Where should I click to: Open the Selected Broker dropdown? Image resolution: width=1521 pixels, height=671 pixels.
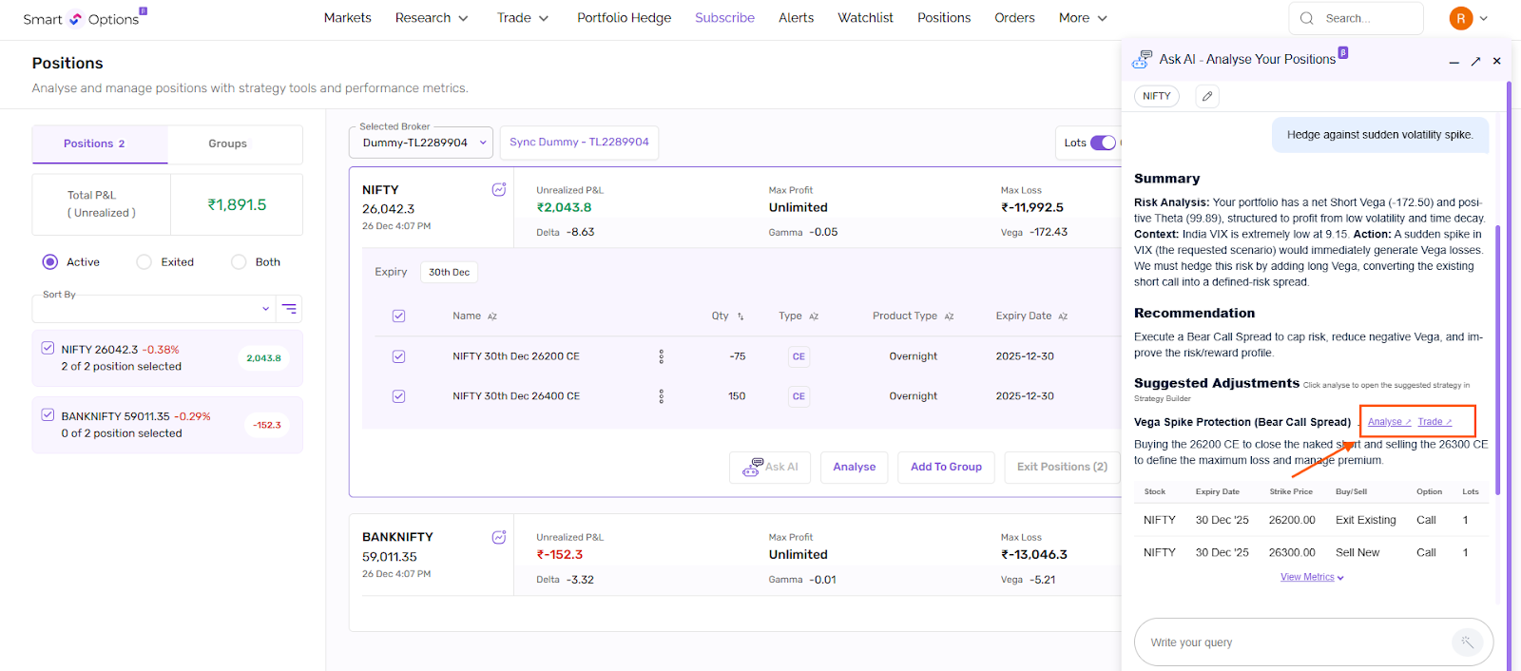coord(420,143)
